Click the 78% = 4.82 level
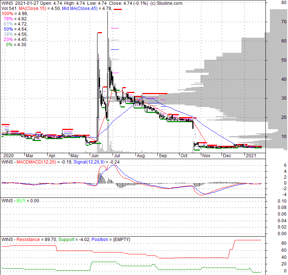This screenshot has height=275, width=288. 16,19
